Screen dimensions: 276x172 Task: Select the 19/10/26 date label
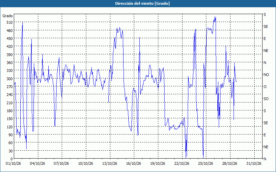click(158, 164)
